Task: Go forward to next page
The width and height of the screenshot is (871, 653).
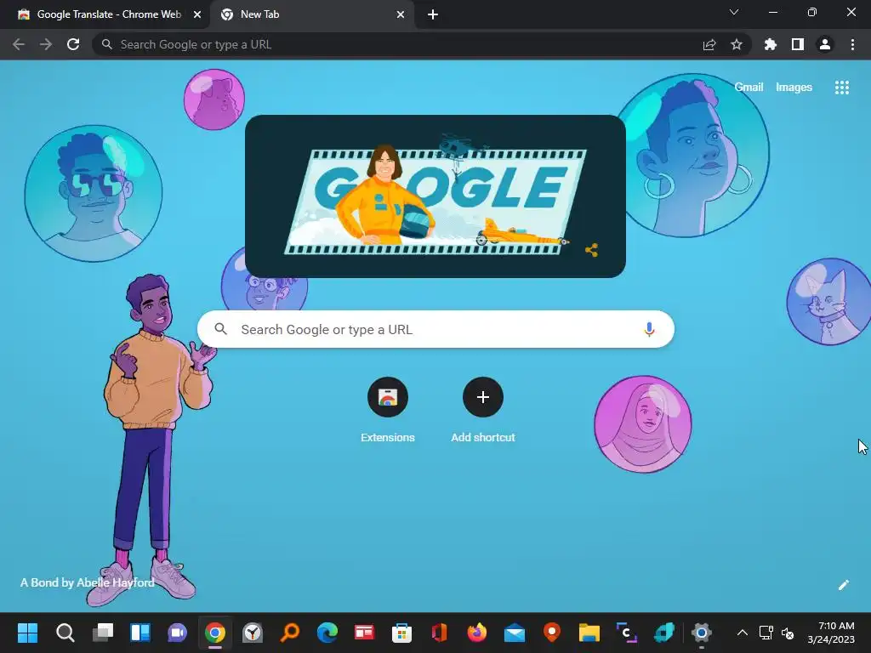Action: click(x=46, y=44)
